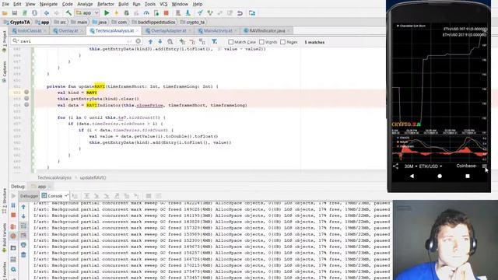Screen dimensions: 498x280
Task: Open the 30M timeframe dropdown on the emulator
Action: point(410,166)
